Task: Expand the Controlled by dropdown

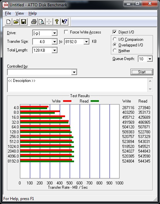Action: [74, 72]
